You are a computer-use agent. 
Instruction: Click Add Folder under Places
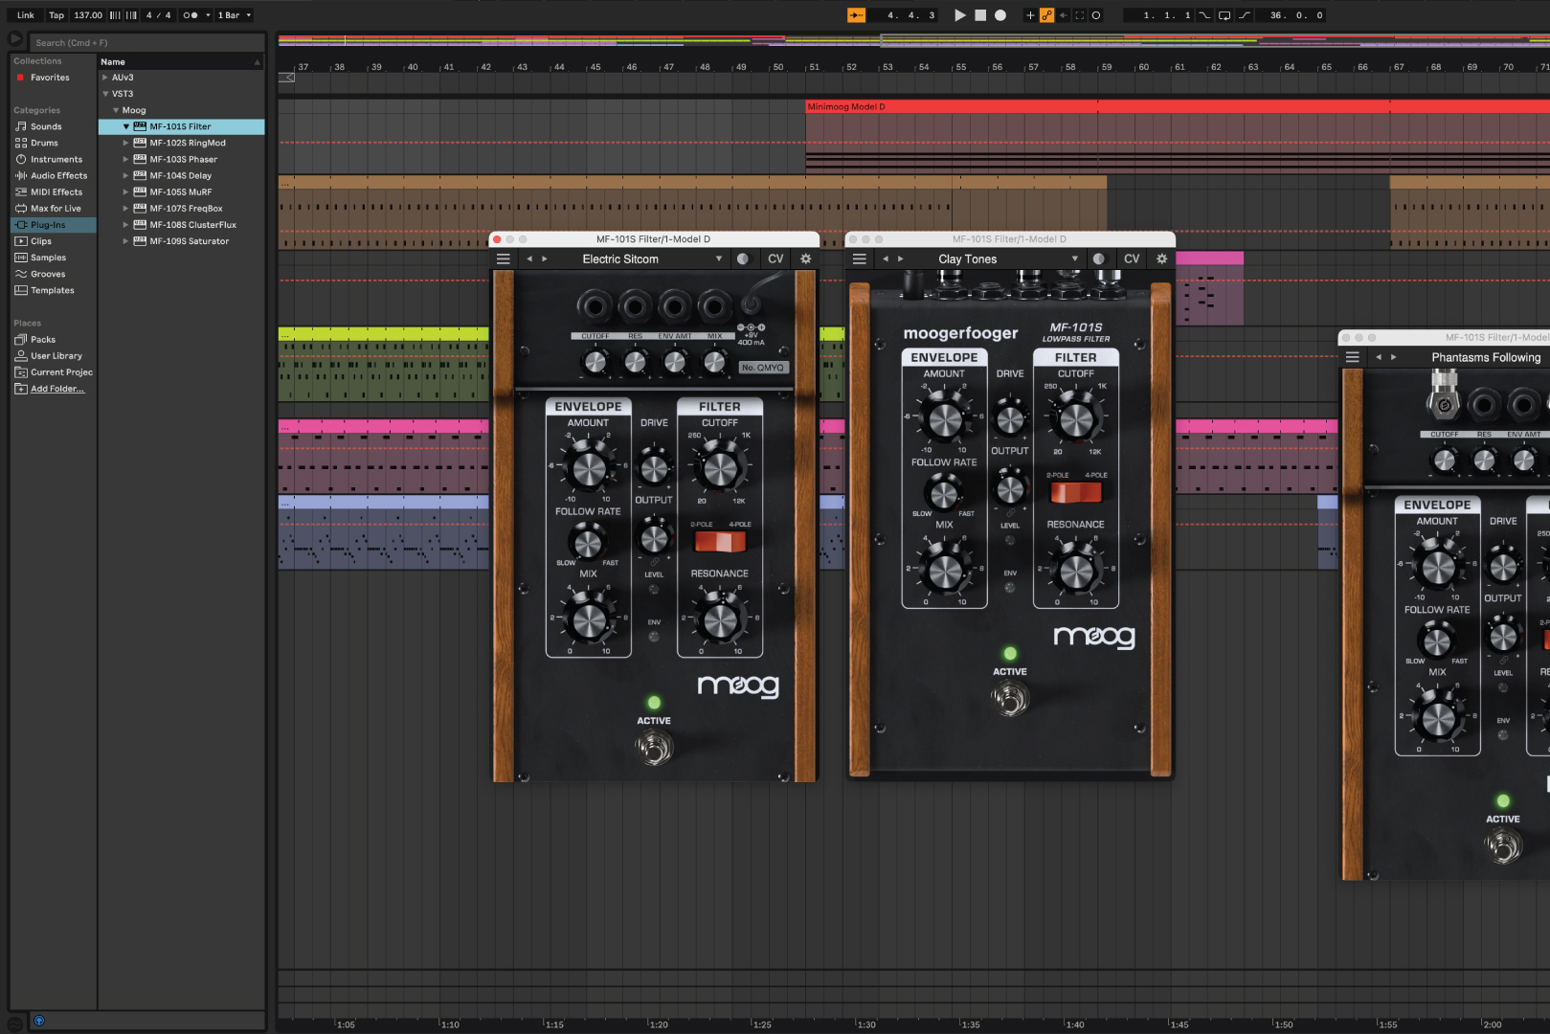click(56, 388)
